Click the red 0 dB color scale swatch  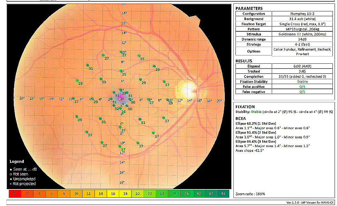point(15,194)
